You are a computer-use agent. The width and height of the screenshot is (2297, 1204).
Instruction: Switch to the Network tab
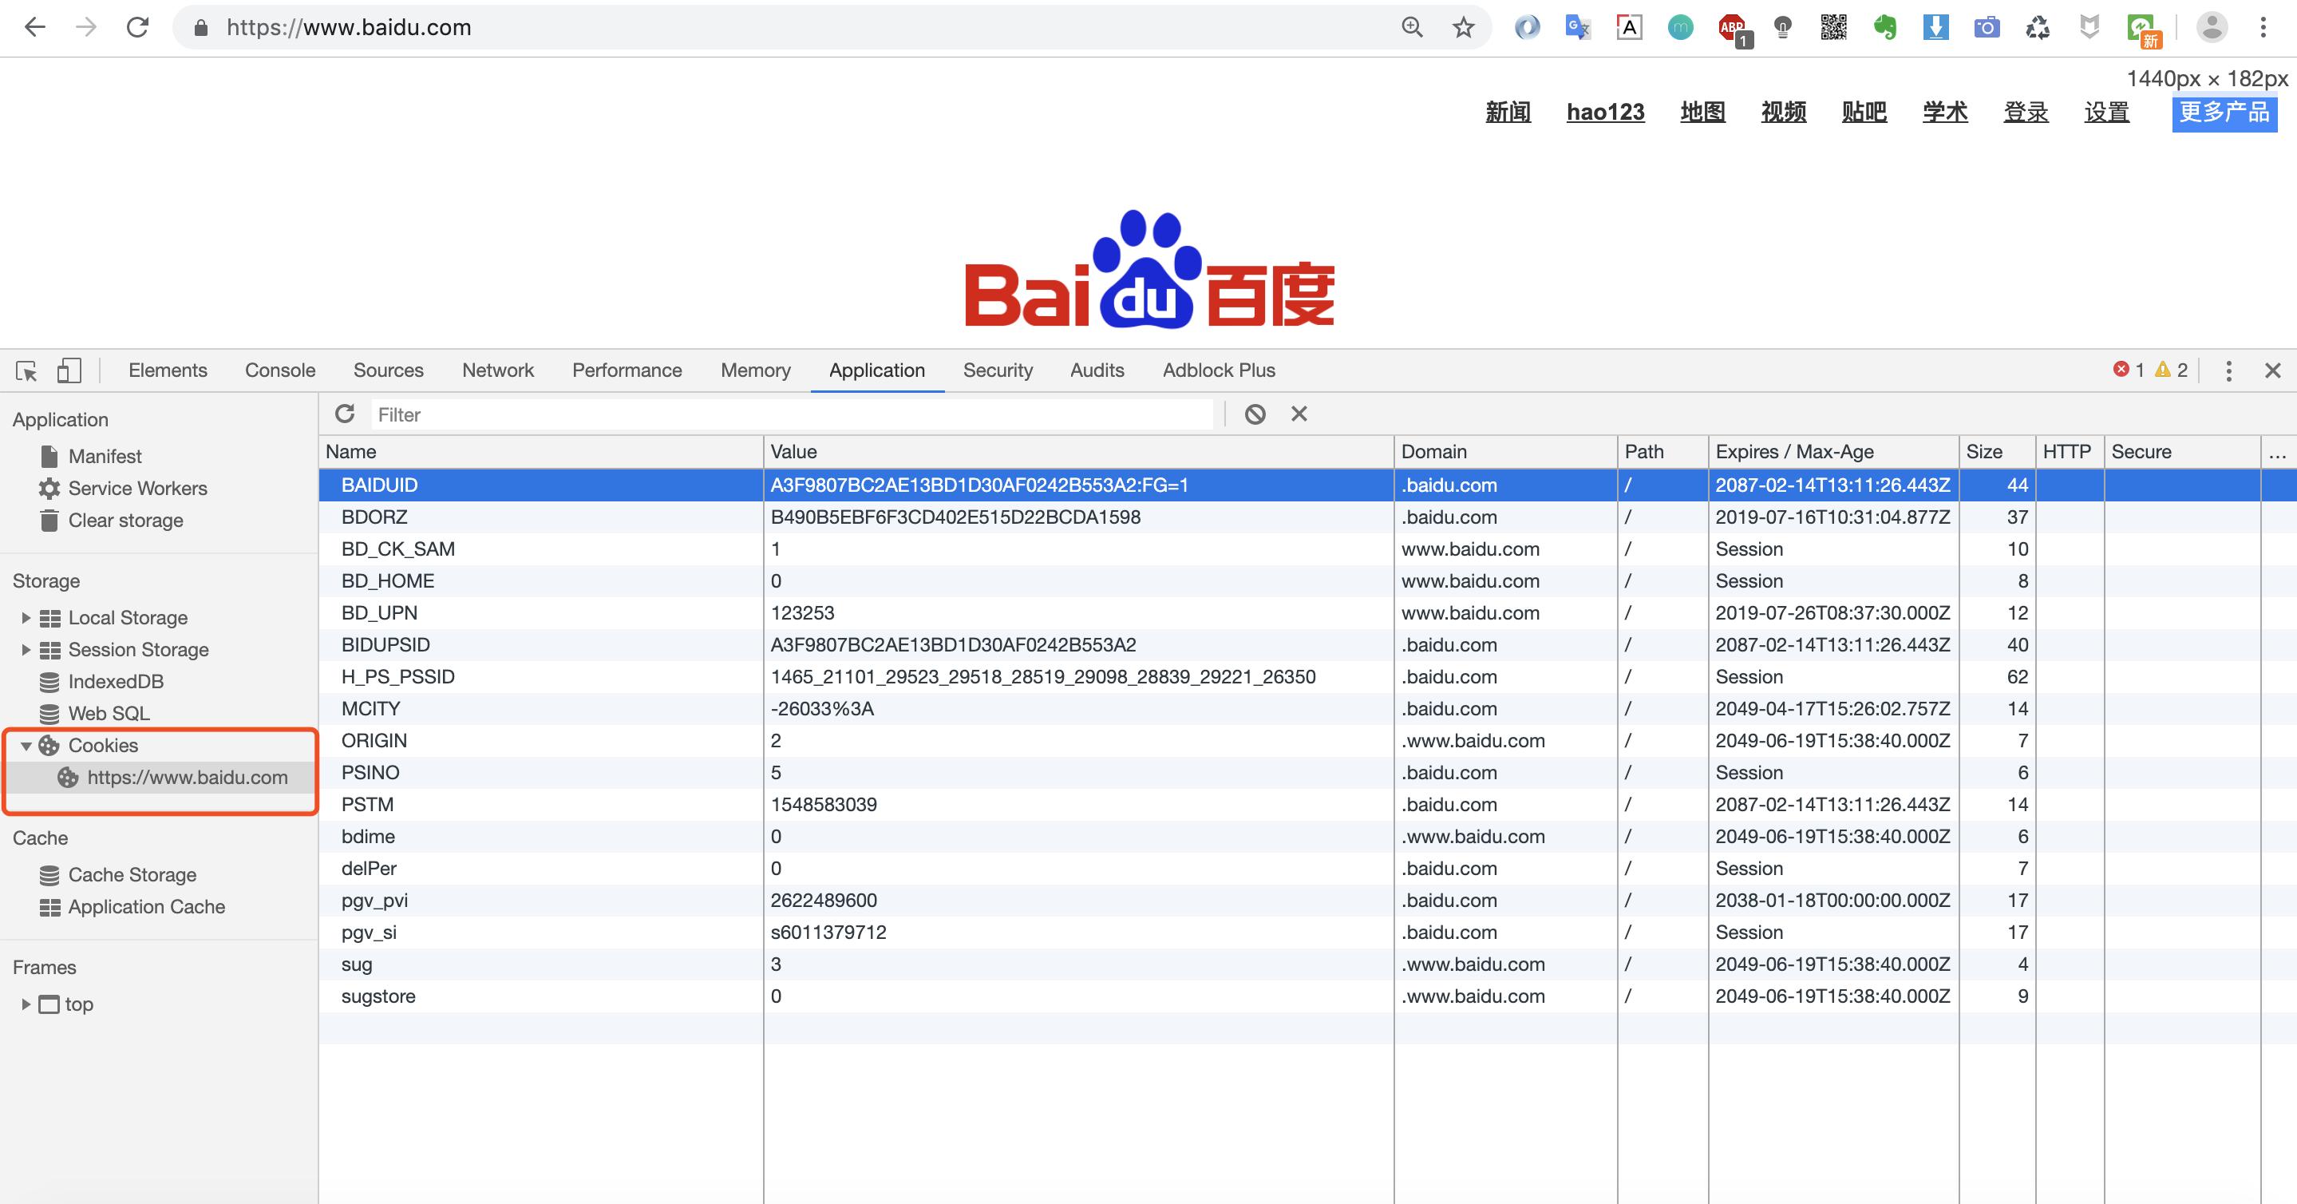pos(497,370)
